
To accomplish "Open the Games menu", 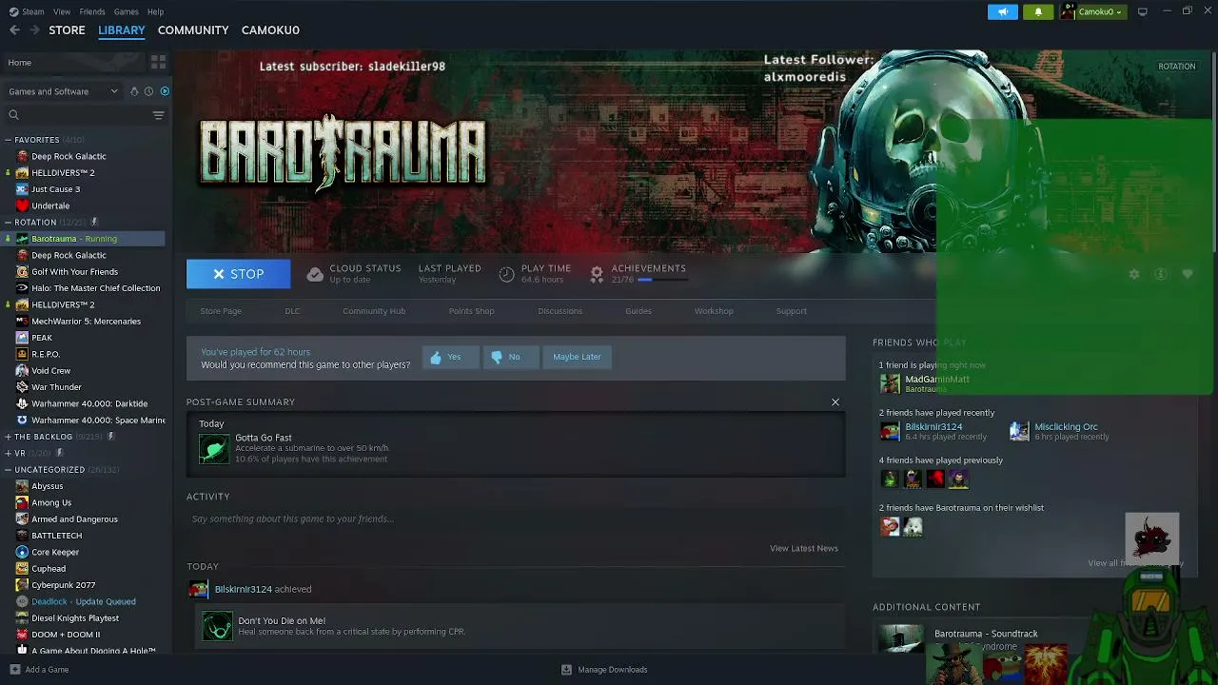I will [x=127, y=11].
